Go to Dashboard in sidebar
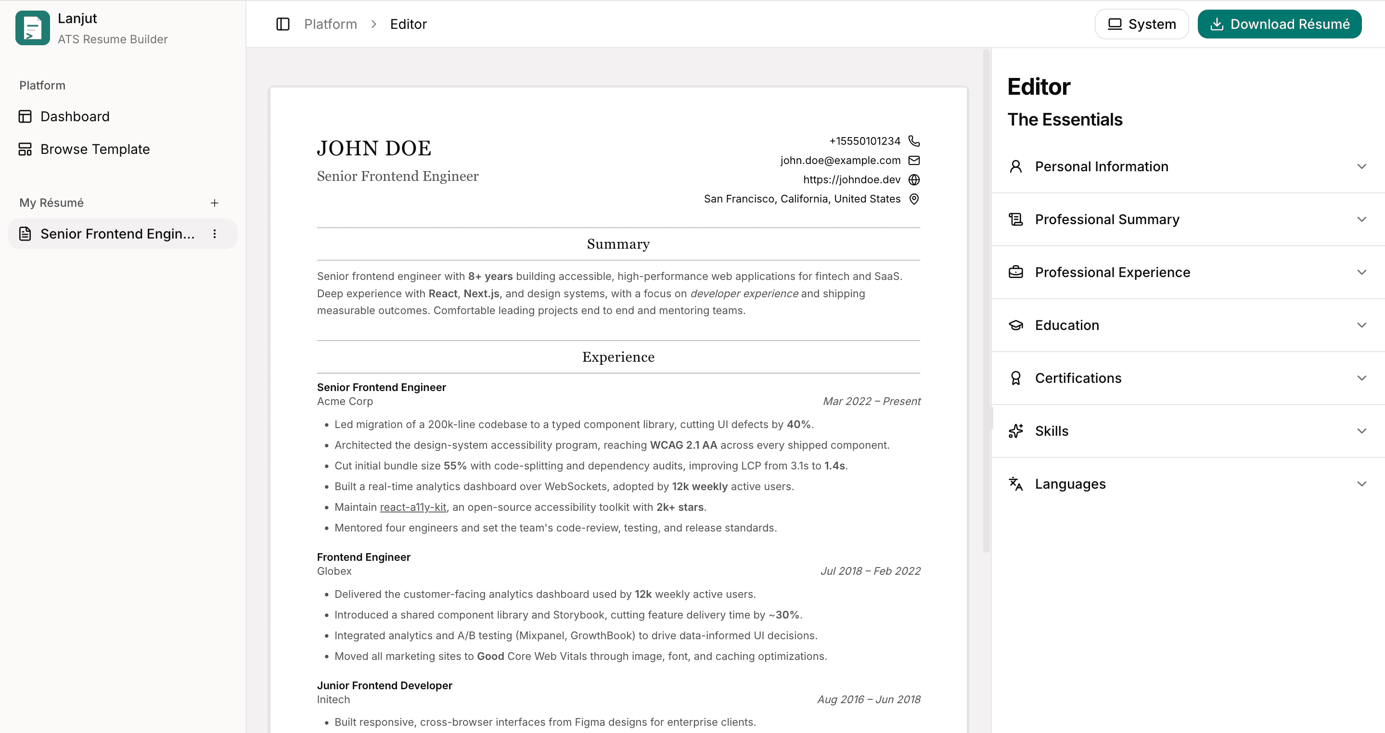The image size is (1385, 733). click(x=123, y=116)
